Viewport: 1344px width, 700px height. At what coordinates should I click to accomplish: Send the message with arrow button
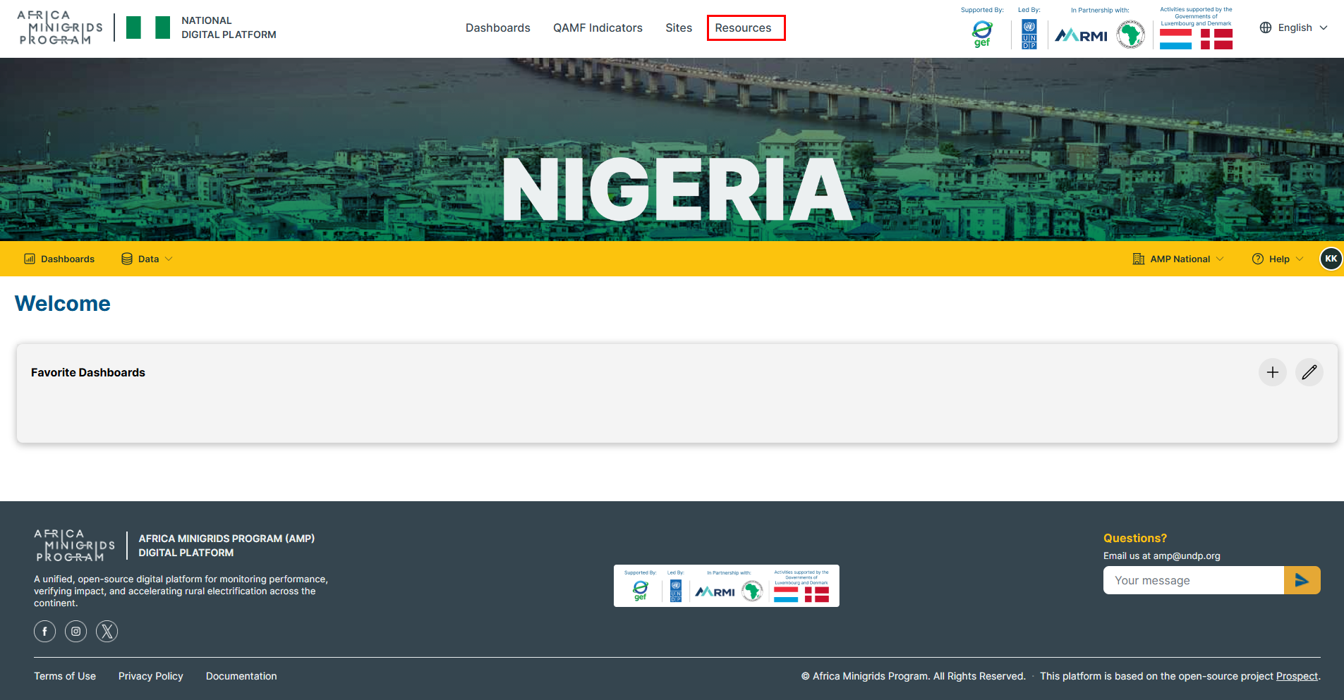click(1302, 580)
